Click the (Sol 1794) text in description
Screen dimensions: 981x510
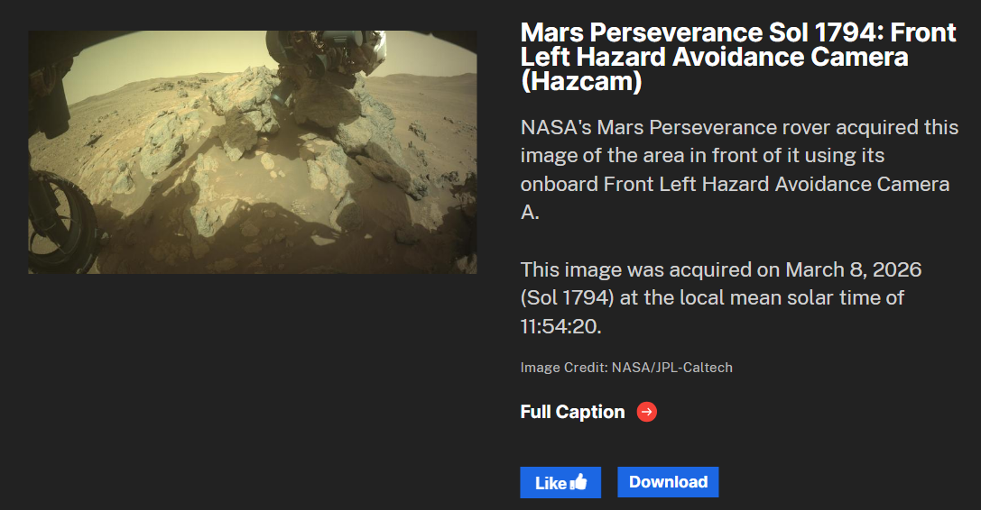click(x=567, y=298)
